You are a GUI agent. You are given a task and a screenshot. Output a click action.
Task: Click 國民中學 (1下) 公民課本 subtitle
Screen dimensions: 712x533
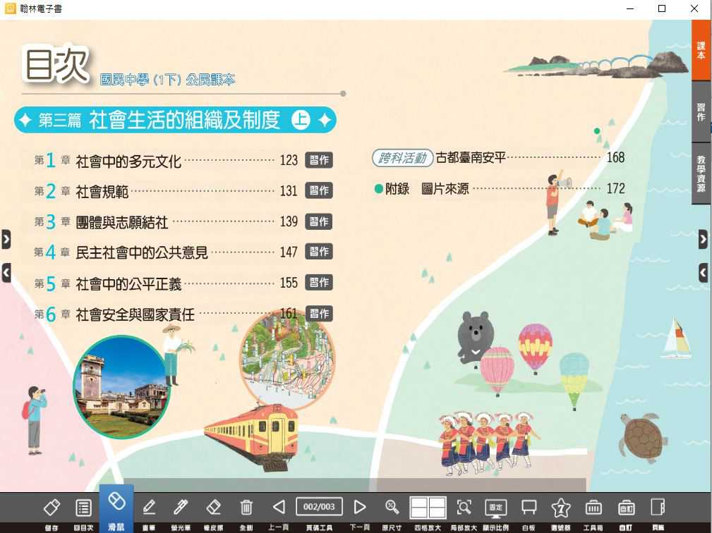point(167,80)
